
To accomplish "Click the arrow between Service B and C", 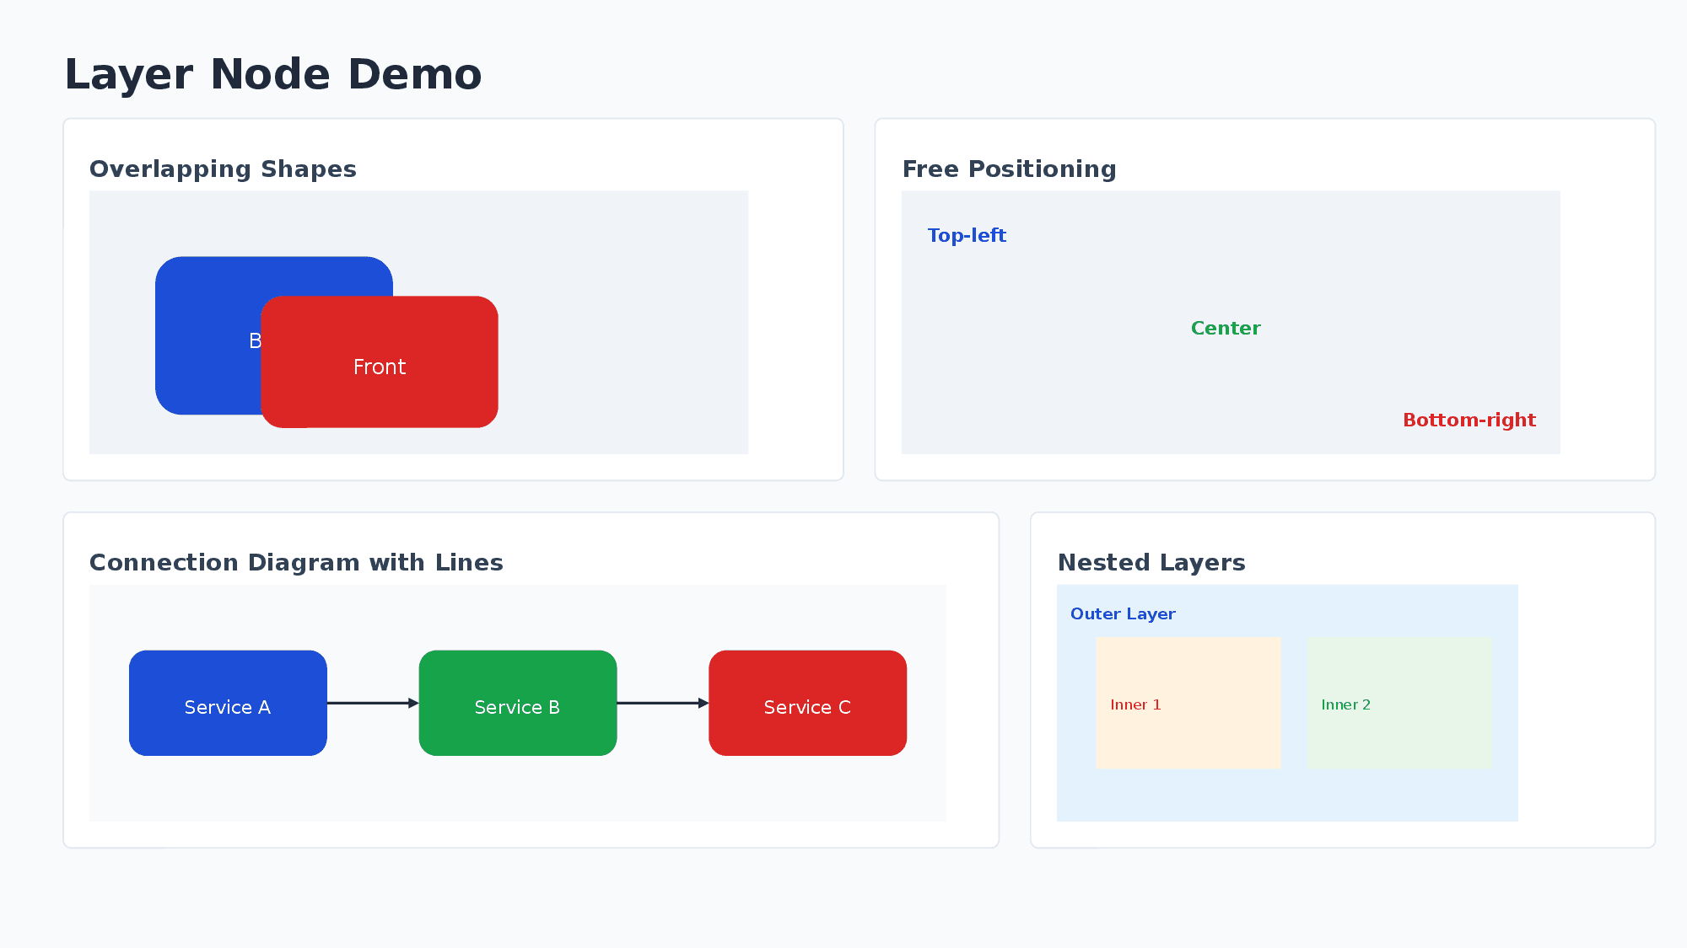I will click(661, 703).
